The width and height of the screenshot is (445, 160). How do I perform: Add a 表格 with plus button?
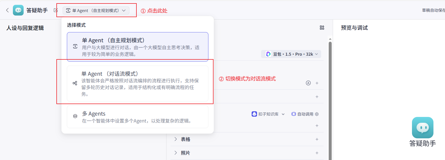point(317,139)
